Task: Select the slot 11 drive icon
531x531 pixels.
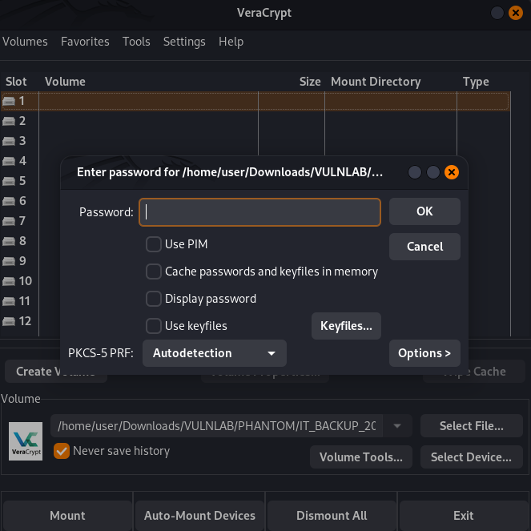Action: pyautogui.click(x=9, y=301)
